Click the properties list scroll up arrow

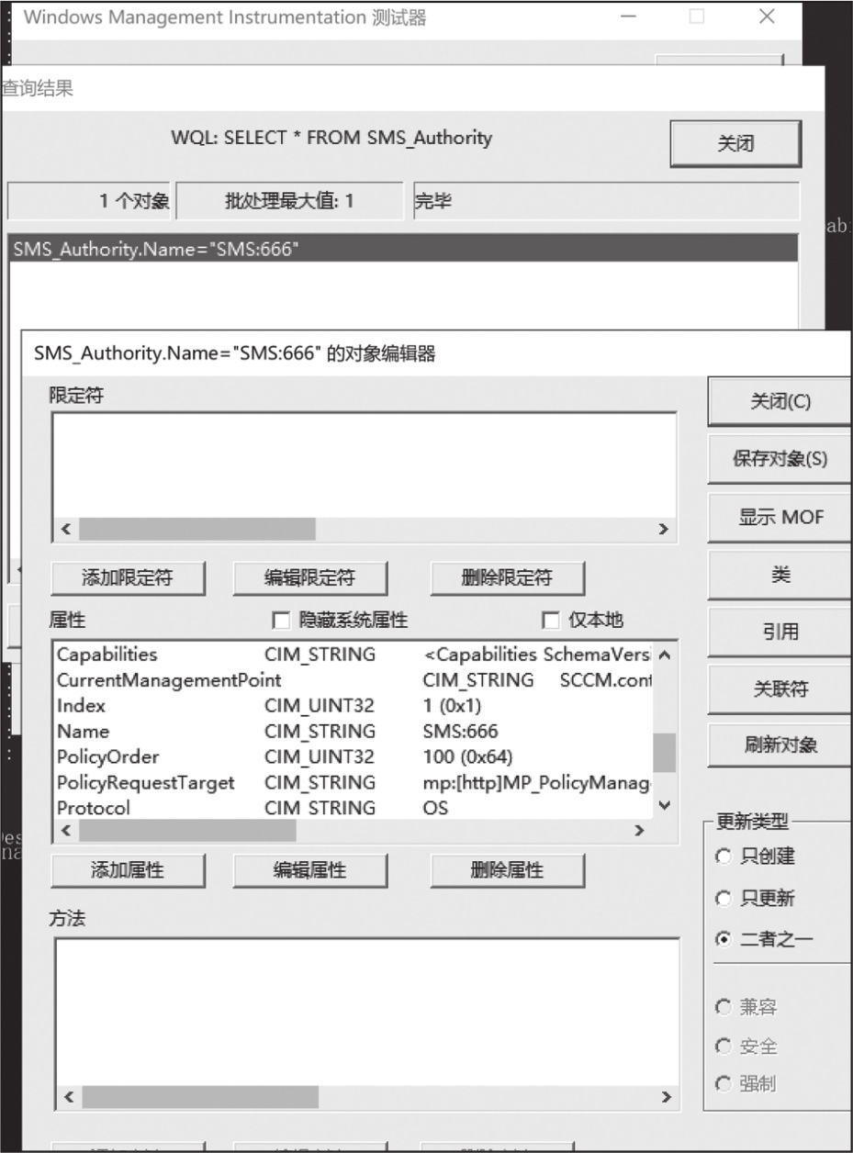click(x=665, y=655)
